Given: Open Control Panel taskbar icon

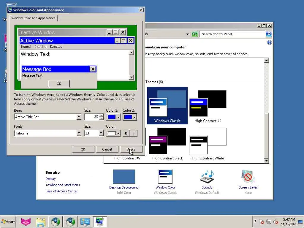Looking at the screenshot, I should click(85, 221).
